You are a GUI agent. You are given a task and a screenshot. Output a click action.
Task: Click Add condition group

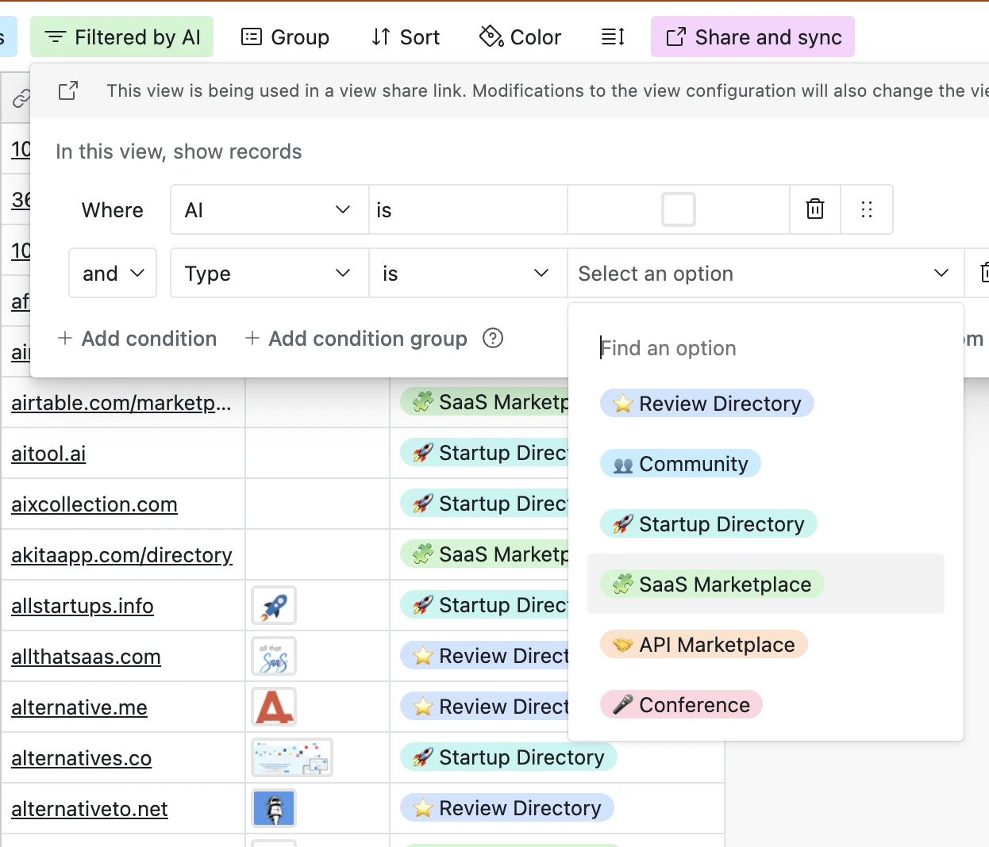click(x=356, y=339)
